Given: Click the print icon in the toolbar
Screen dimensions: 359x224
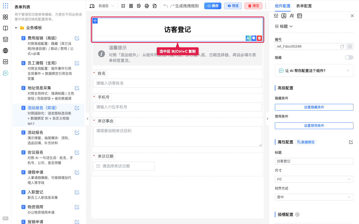Looking at the screenshot, I should point(147,6).
